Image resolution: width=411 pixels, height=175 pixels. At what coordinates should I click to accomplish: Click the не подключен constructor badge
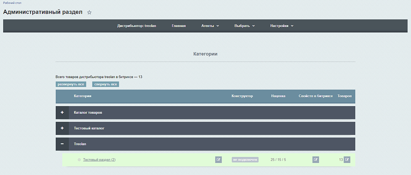coord(245,160)
